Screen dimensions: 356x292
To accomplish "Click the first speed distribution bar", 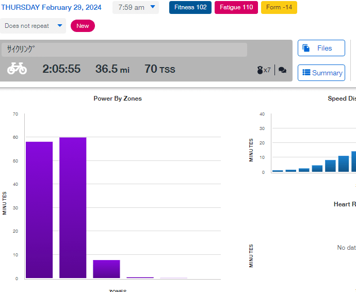I will pyautogui.click(x=278, y=171).
